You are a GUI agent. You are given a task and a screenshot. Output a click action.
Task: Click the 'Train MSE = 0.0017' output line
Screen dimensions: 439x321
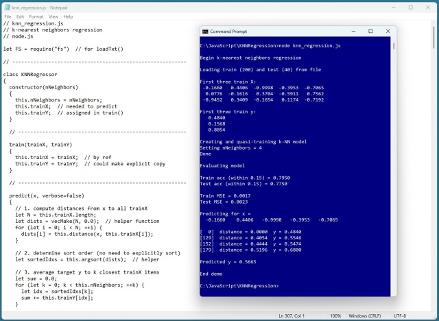(225, 196)
